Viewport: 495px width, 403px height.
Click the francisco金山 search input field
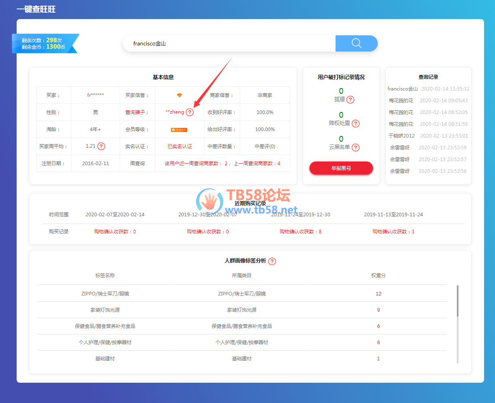[x=229, y=43]
